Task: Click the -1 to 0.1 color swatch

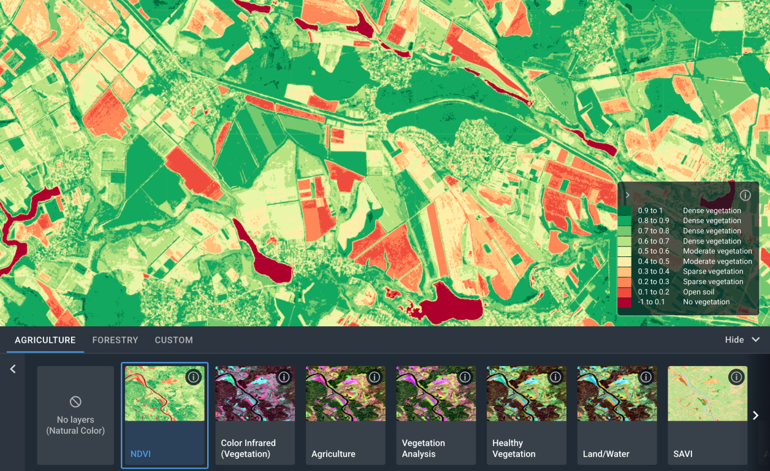Action: (x=624, y=302)
